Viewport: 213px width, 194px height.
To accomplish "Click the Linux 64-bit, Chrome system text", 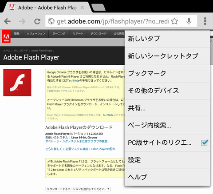I will tap(84, 138).
